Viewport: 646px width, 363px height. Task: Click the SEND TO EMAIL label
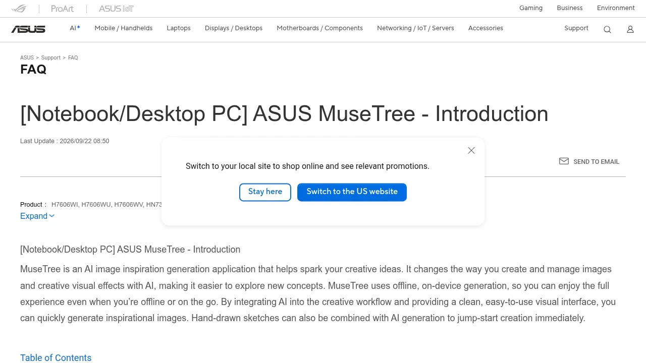click(x=596, y=162)
